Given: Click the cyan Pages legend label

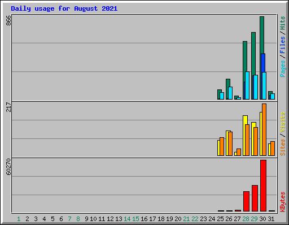Looking at the screenshot, I should (282, 69).
